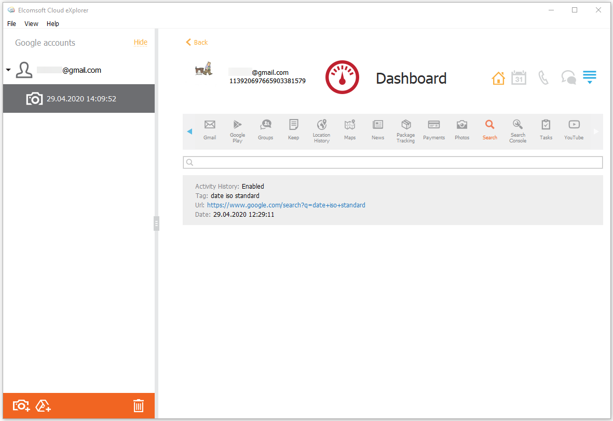This screenshot has width=613, height=421.
Task: Click the add snapshot camera icon
Action: pos(21,405)
